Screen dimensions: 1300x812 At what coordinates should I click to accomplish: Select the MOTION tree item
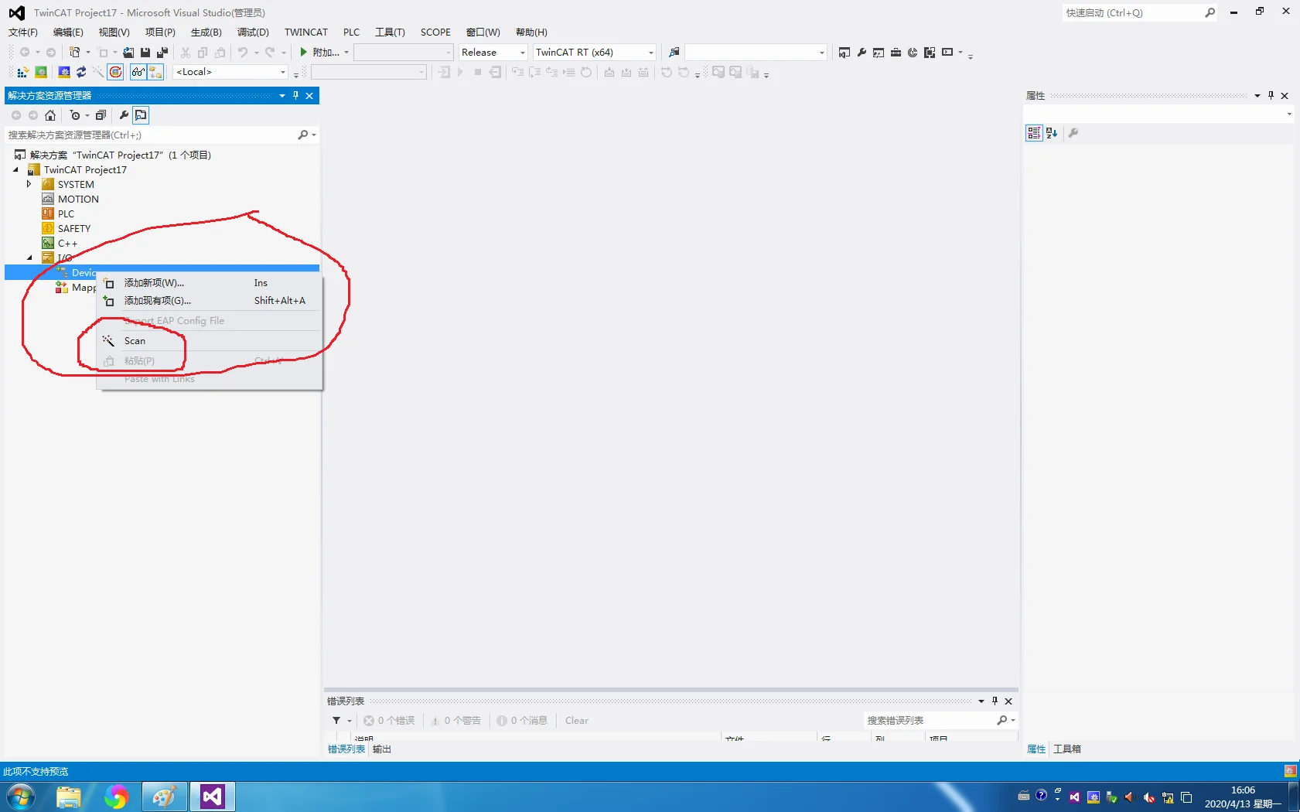[x=78, y=199]
